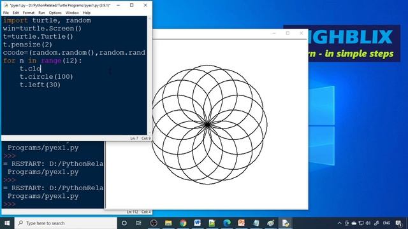Close the turtle graphics window
The width and height of the screenshot is (408, 229).
point(301,33)
